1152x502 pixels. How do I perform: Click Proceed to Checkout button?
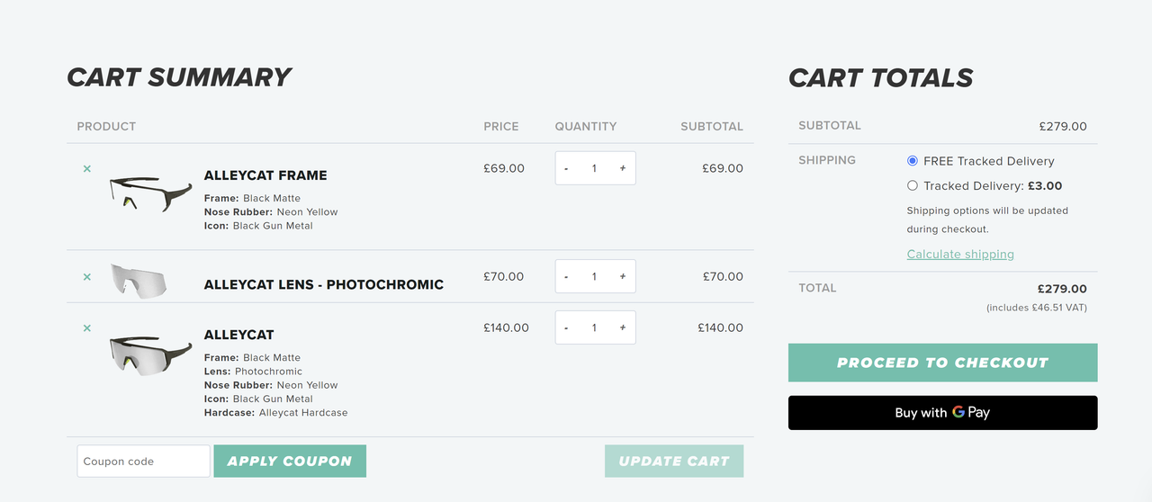(943, 363)
